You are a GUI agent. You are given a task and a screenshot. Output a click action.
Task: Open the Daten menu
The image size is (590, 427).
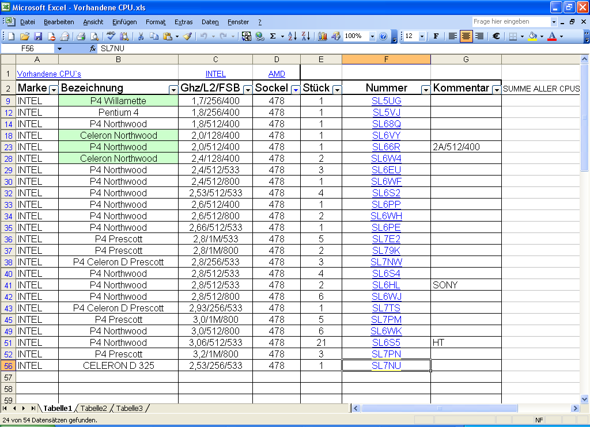210,22
